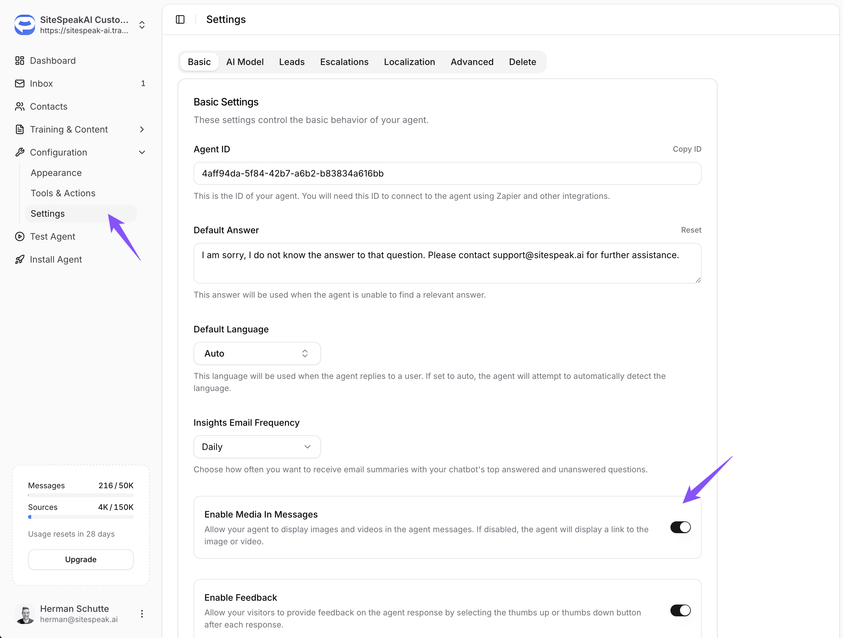843x638 pixels.
Task: Switch to the AI Model tab
Action: coord(245,62)
